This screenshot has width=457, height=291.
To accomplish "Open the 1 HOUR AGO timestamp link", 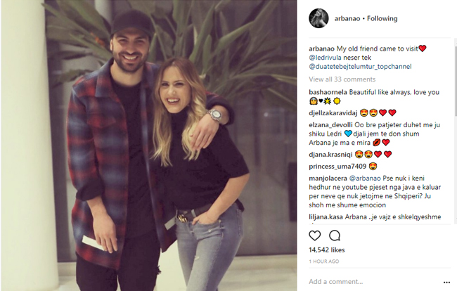I will pos(324,261).
